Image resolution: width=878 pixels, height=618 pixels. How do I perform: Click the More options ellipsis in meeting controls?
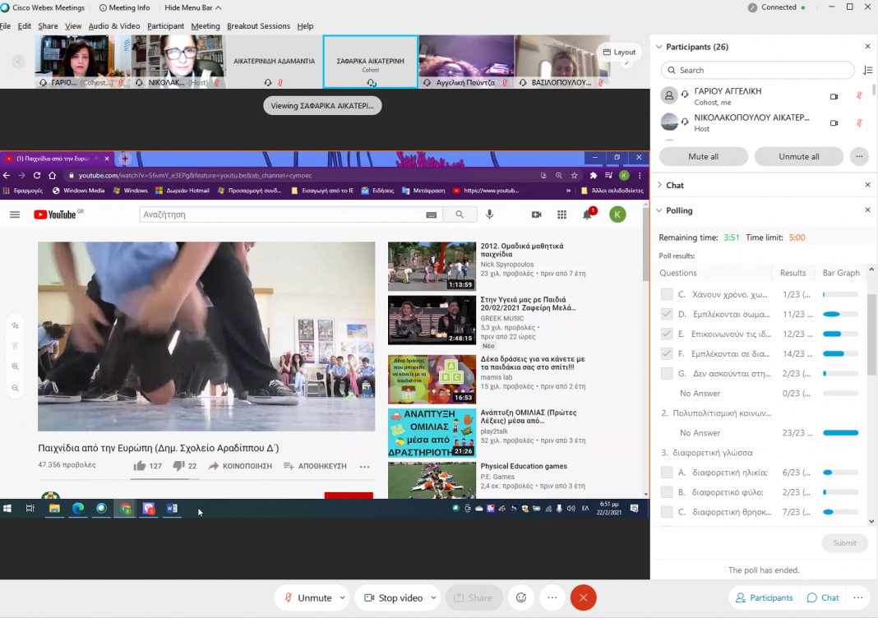(552, 597)
